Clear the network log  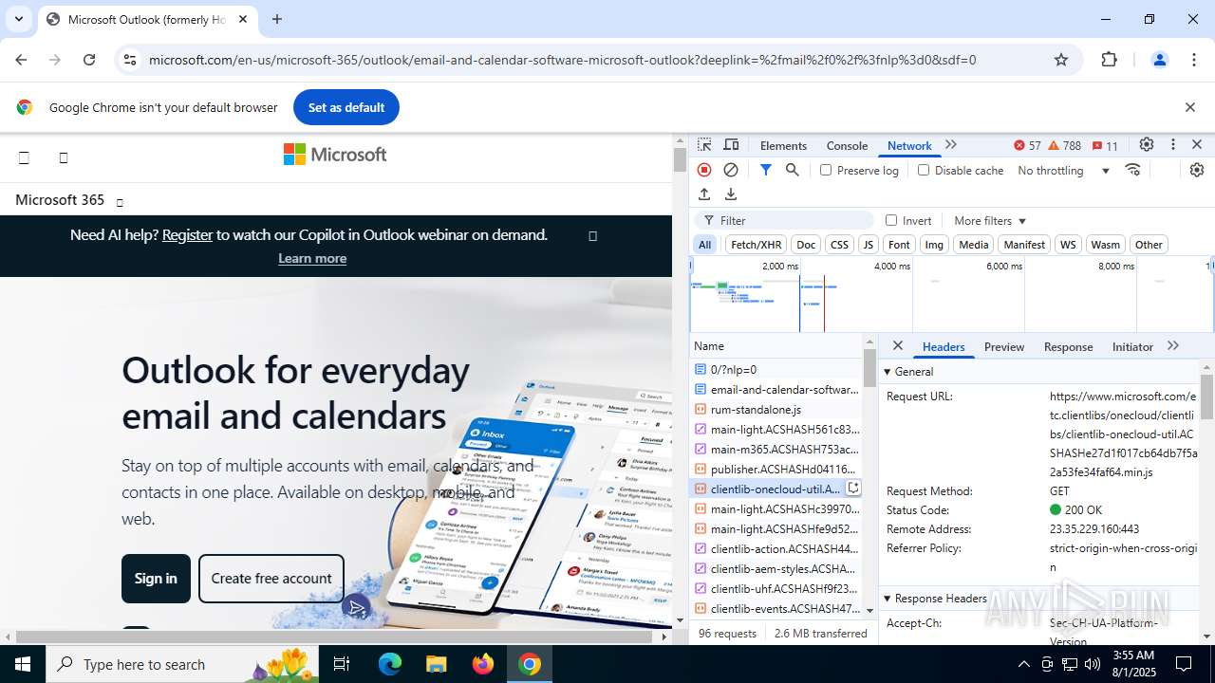(x=731, y=170)
